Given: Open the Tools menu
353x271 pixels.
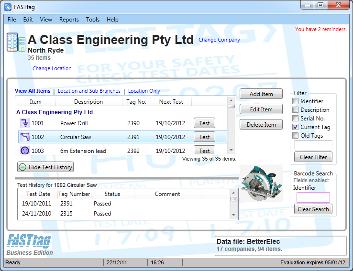Looking at the screenshot, I should (93, 20).
